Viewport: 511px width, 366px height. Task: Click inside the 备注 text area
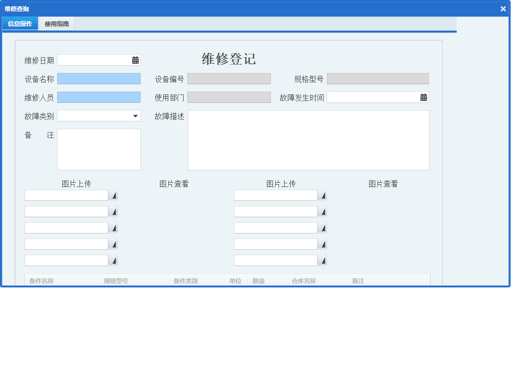[99, 149]
